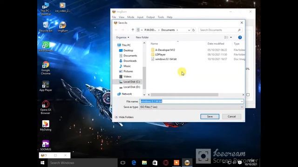
Task: Launch Google Chrome from desktop
Action: (x=46, y=68)
